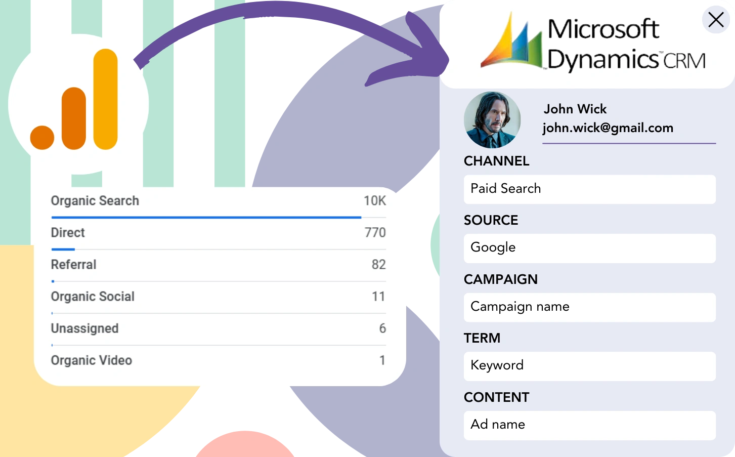The width and height of the screenshot is (735, 457).
Task: Click the Keyword term field
Action: pos(590,366)
